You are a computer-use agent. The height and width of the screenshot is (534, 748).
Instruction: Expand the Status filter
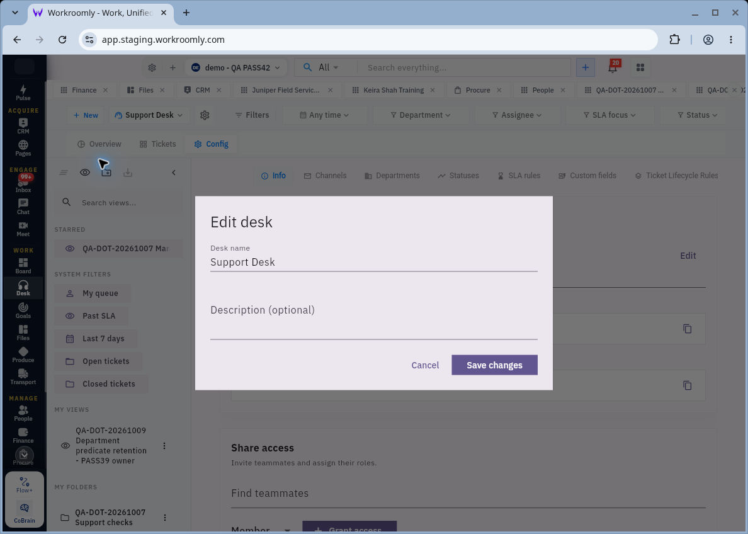[698, 115]
